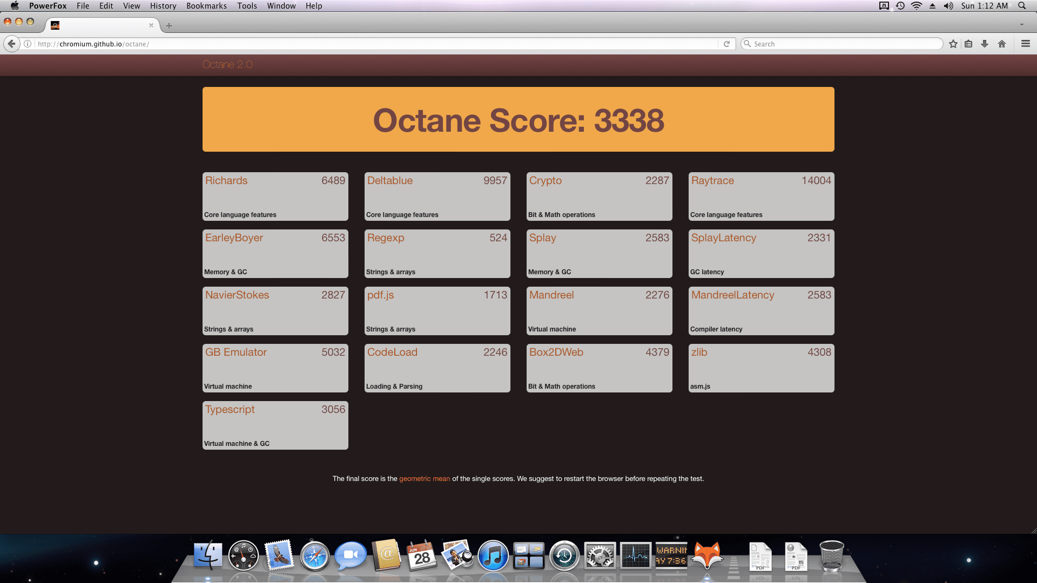Screen dimensions: 1037x583
Task: Open Dashboard from the Dock
Action: 244,555
